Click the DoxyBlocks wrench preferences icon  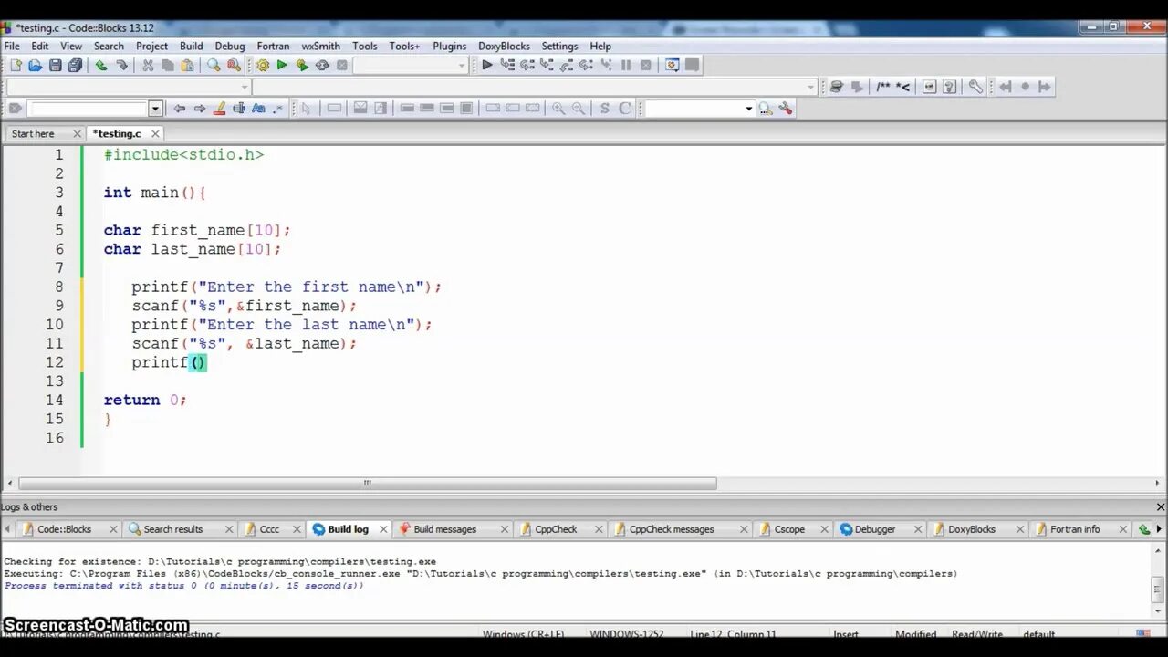tap(975, 87)
